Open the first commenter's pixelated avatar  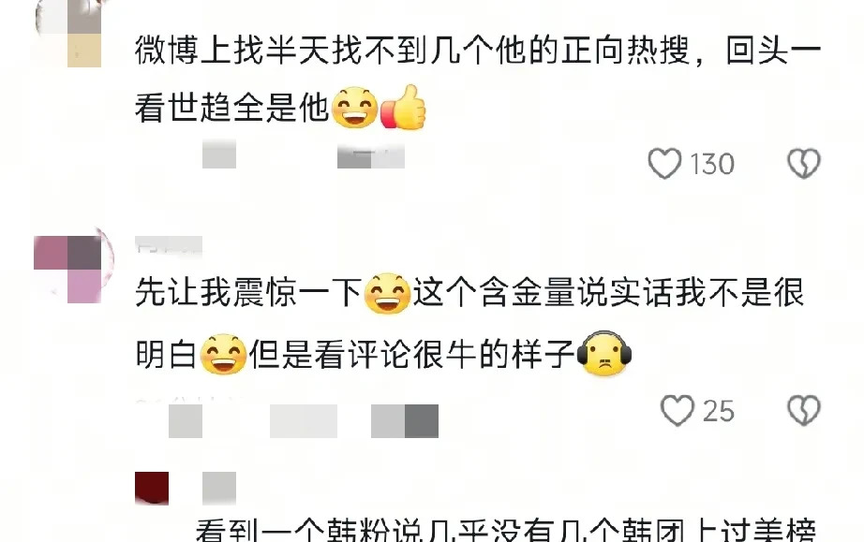click(68, 33)
